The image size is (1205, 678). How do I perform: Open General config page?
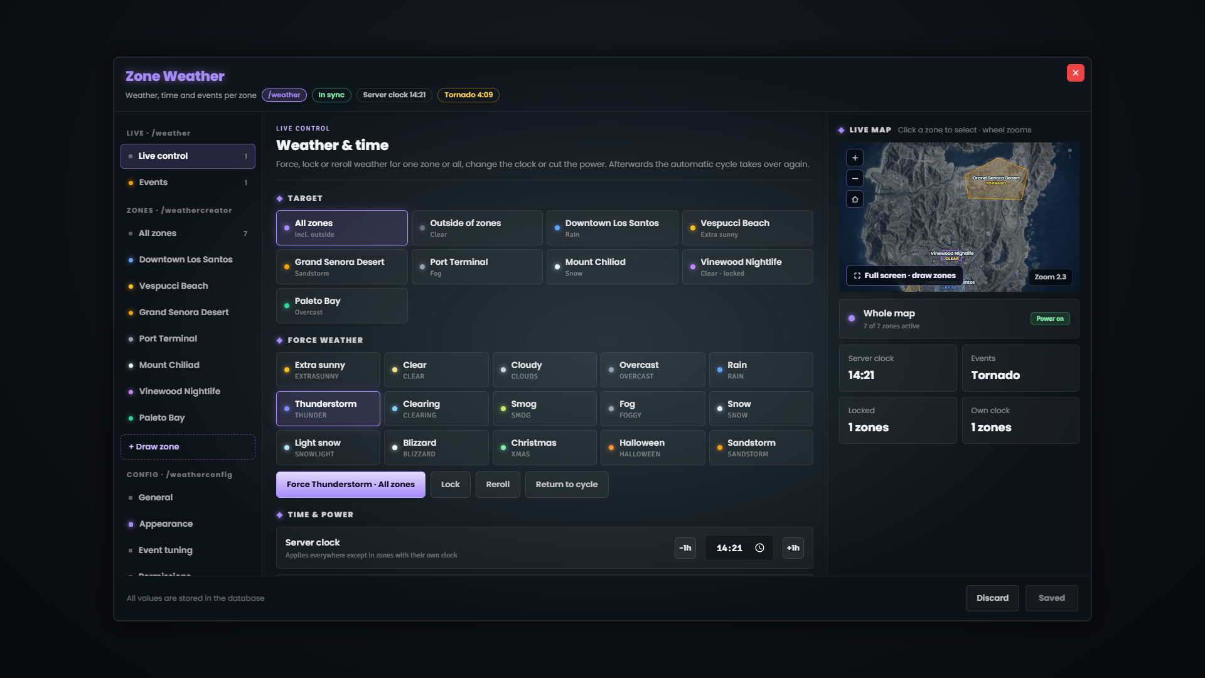coord(188,498)
